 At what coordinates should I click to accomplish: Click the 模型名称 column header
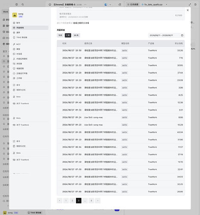point(125,43)
